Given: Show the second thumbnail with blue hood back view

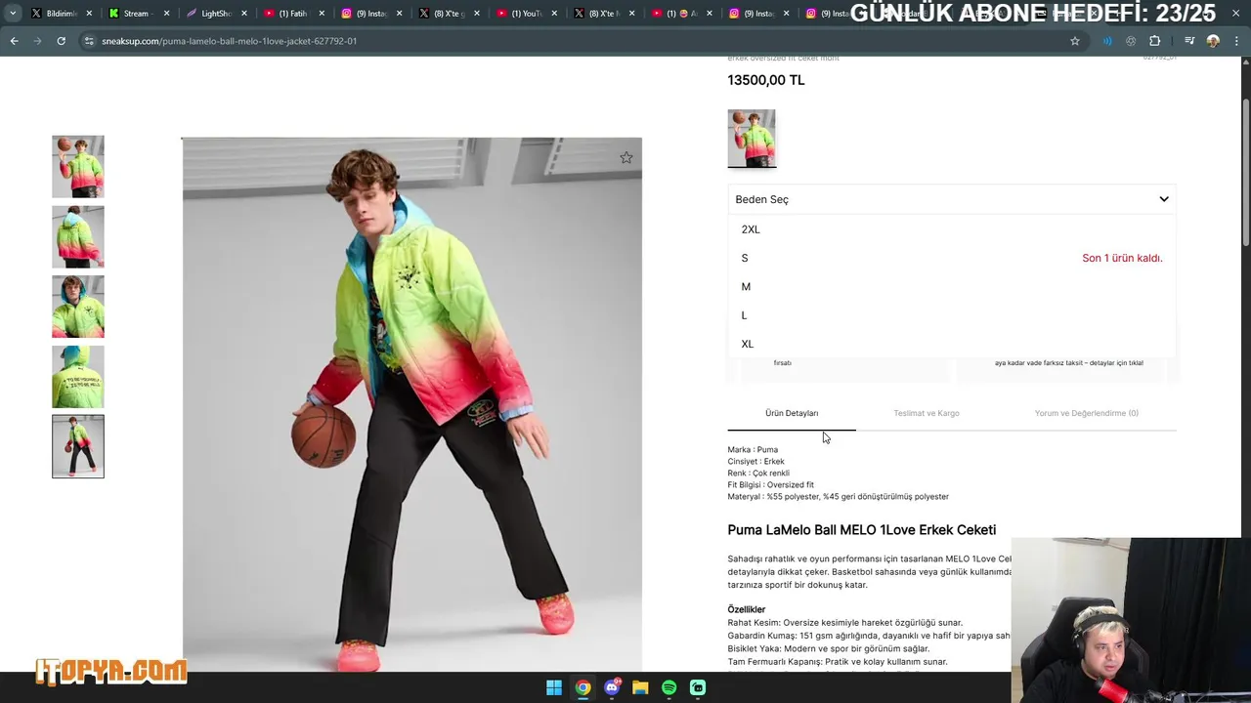Looking at the screenshot, I should pyautogui.click(x=78, y=237).
